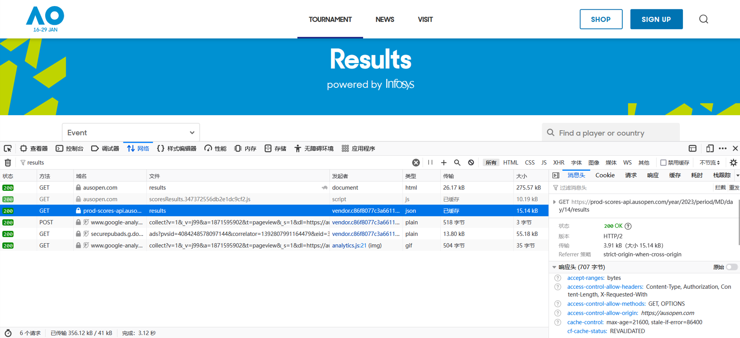Toggle the XHR request type filter
Screen dimensions: 740x338
[559, 163]
